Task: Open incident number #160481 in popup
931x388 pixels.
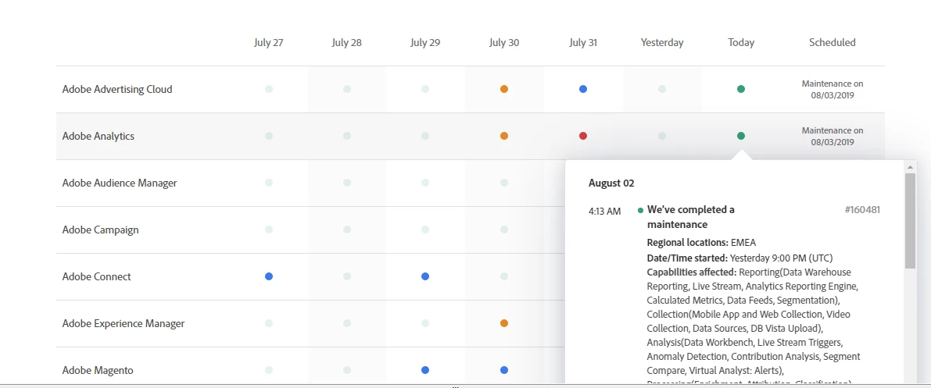Action: click(x=862, y=209)
